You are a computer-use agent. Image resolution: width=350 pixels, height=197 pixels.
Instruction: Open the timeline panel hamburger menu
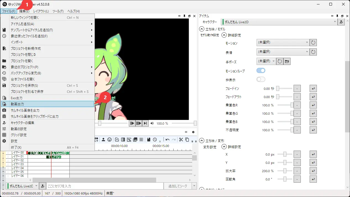pos(186,132)
